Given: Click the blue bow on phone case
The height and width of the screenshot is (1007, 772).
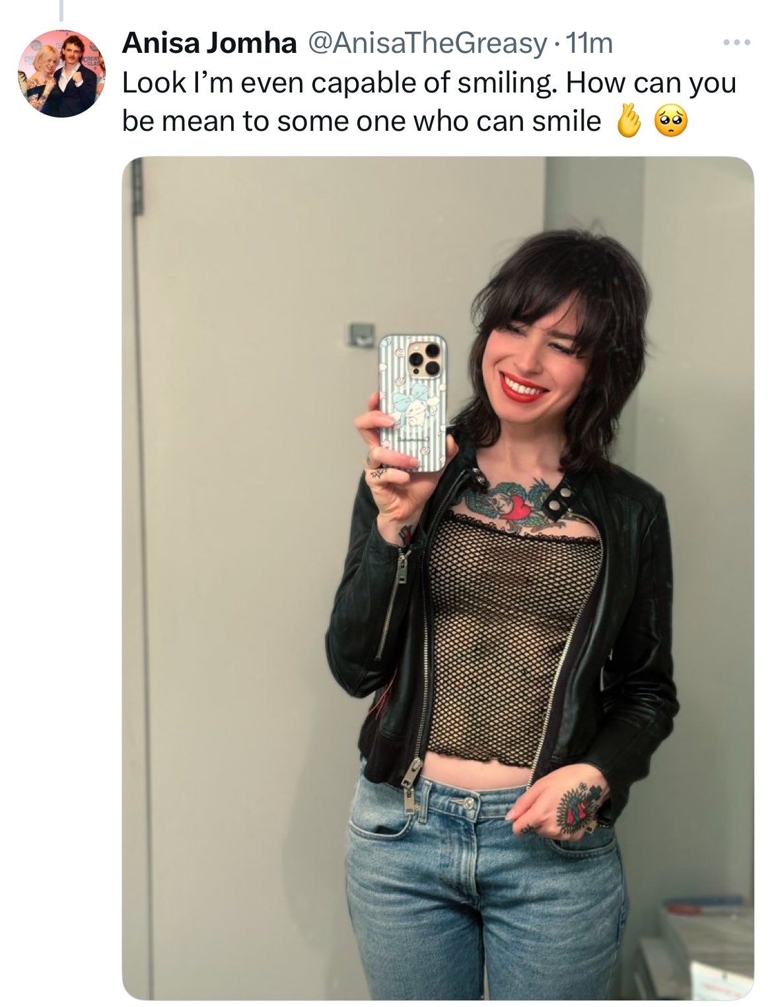Looking at the screenshot, I should pos(407,401).
